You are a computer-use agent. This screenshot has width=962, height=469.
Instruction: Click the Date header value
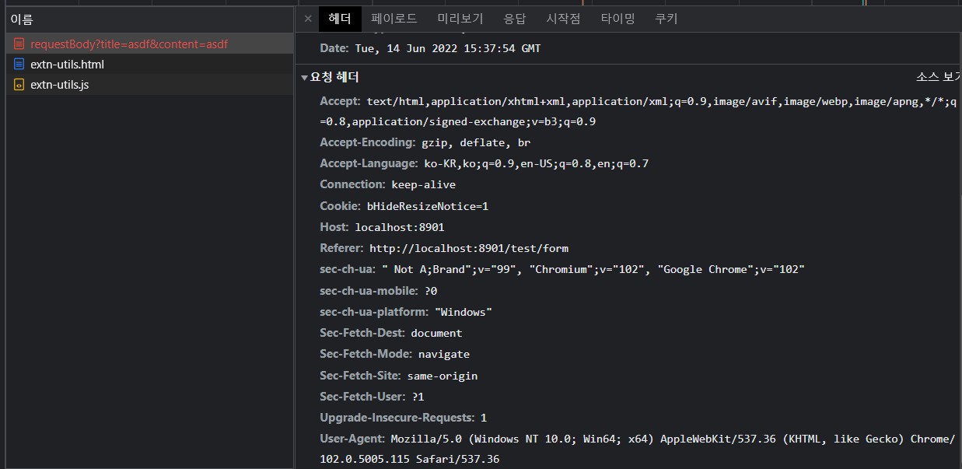tap(447, 48)
